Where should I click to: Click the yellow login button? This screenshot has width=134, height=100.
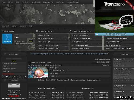[31, 41]
